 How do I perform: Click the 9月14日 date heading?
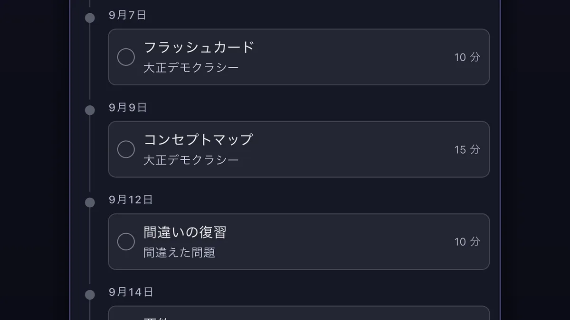(131, 292)
